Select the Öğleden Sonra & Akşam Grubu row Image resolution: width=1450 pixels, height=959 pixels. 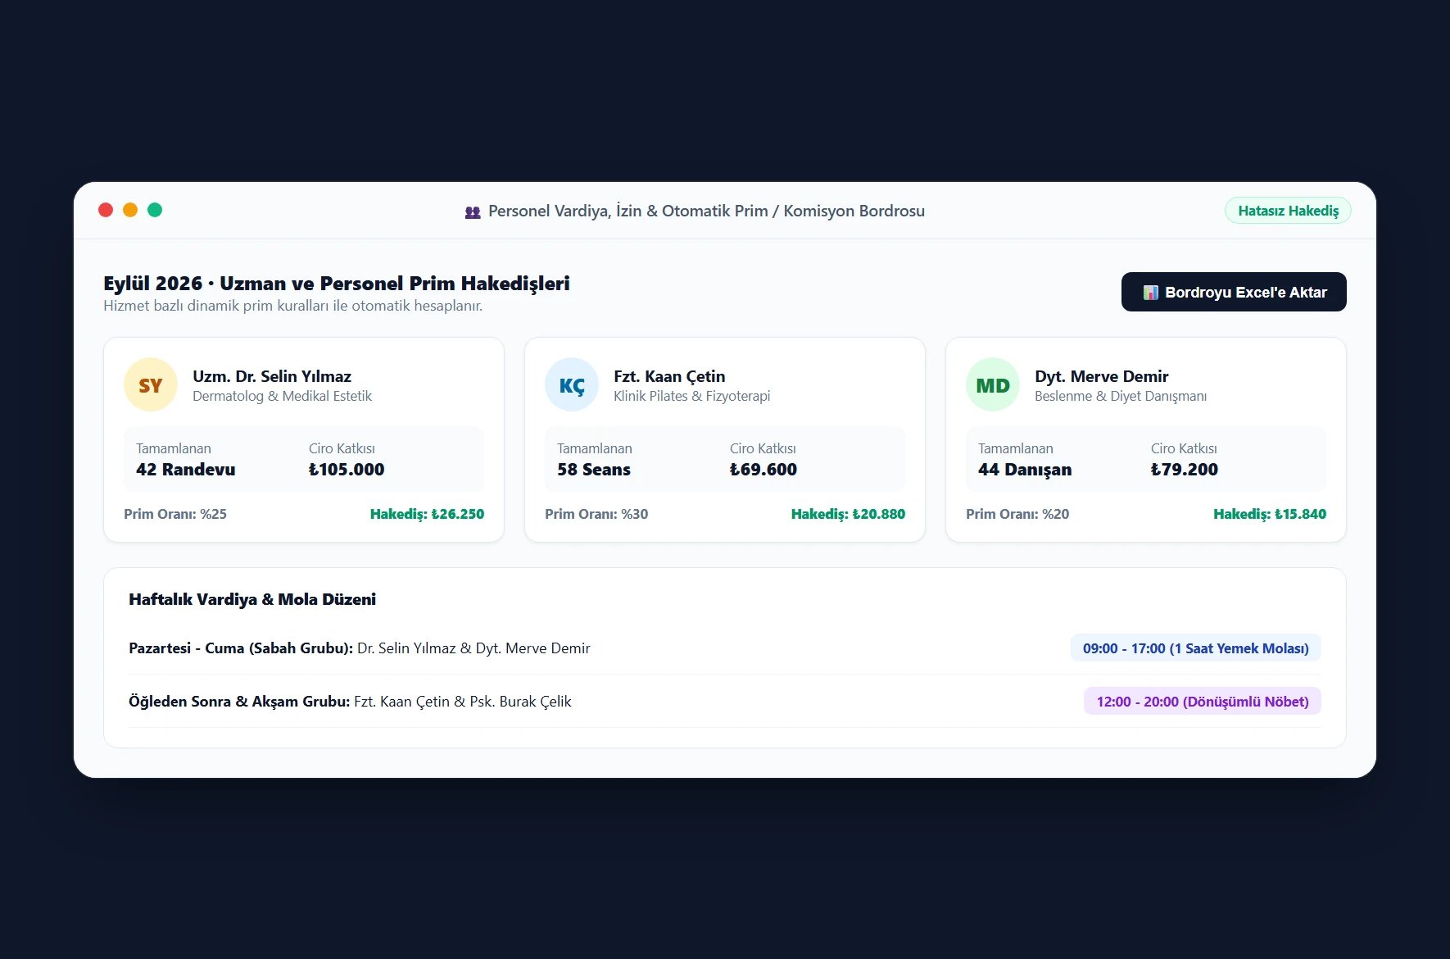pyautogui.click(x=725, y=702)
